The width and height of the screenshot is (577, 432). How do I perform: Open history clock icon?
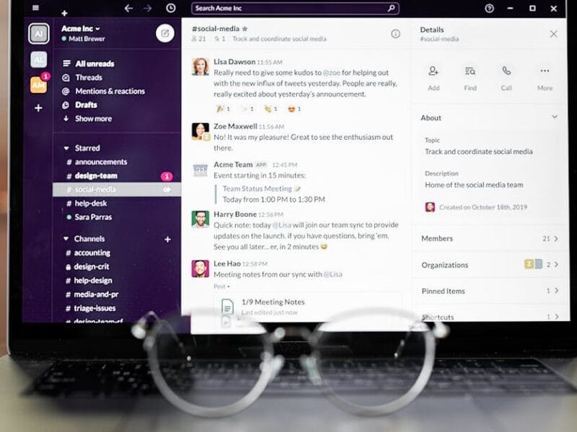tap(171, 8)
